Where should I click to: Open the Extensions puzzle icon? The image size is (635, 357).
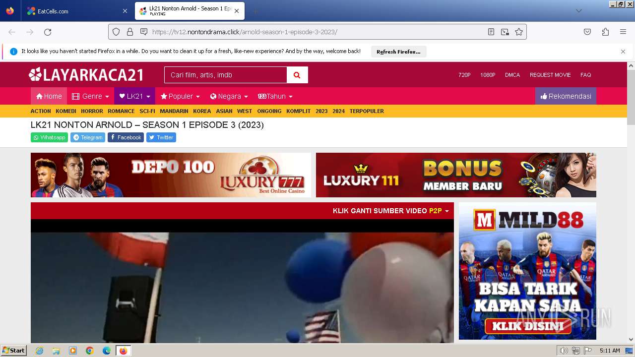605,32
